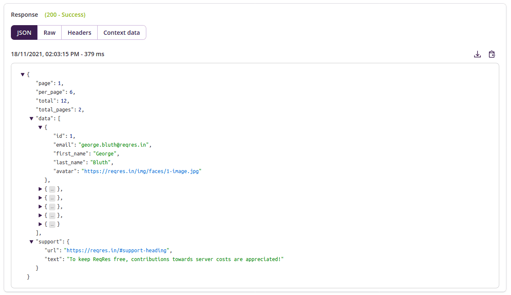Collapse the root JSON object
Image resolution: width=511 pixels, height=295 pixels.
pos(23,74)
